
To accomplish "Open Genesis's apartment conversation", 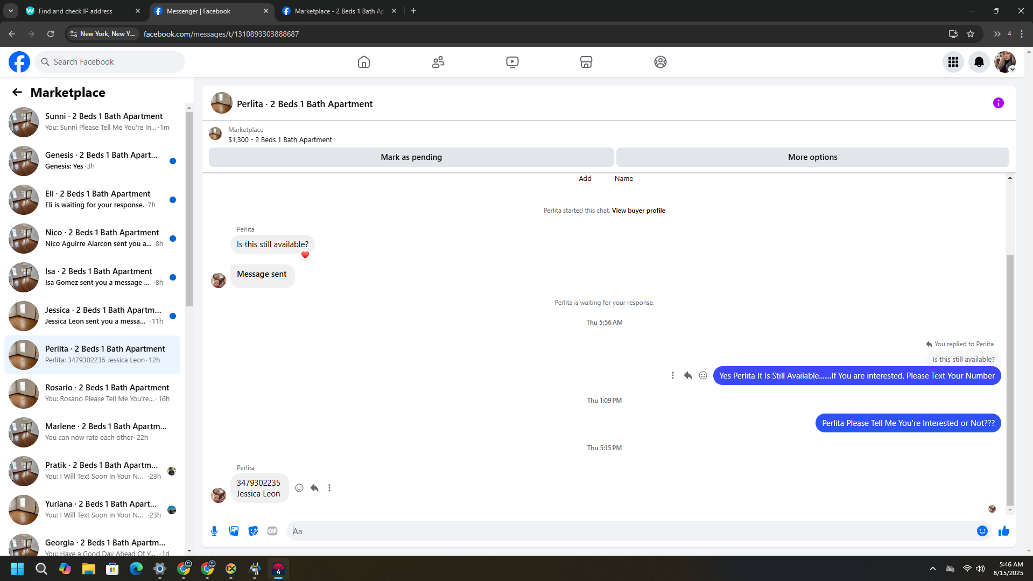I will (x=92, y=160).
